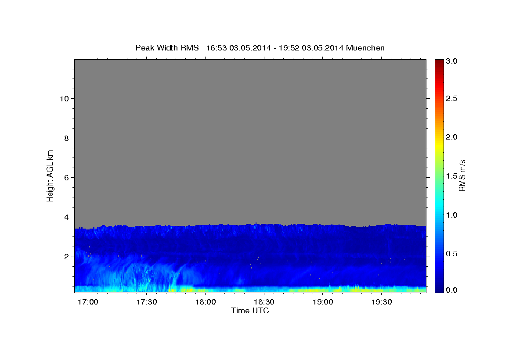Screen dimensions: 527x351
Task: Click the height tick label 2
Action: 67,257
